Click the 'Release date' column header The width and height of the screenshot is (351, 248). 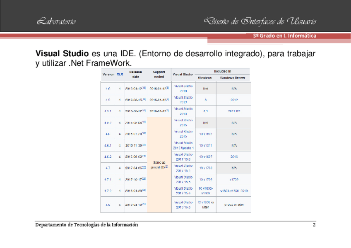(x=135, y=74)
